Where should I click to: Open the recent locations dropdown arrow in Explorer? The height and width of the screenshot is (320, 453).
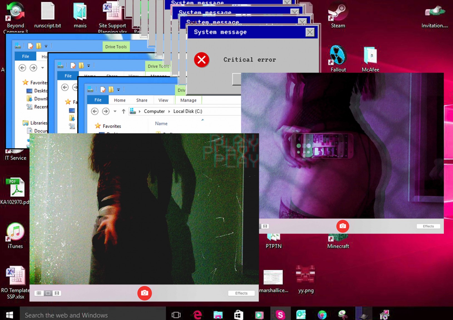[115, 111]
